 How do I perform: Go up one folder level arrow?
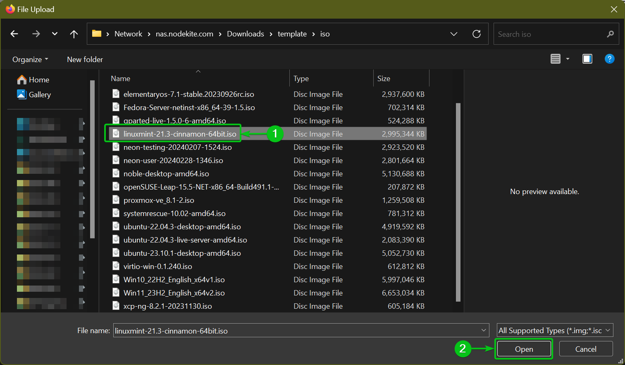pyautogui.click(x=74, y=34)
